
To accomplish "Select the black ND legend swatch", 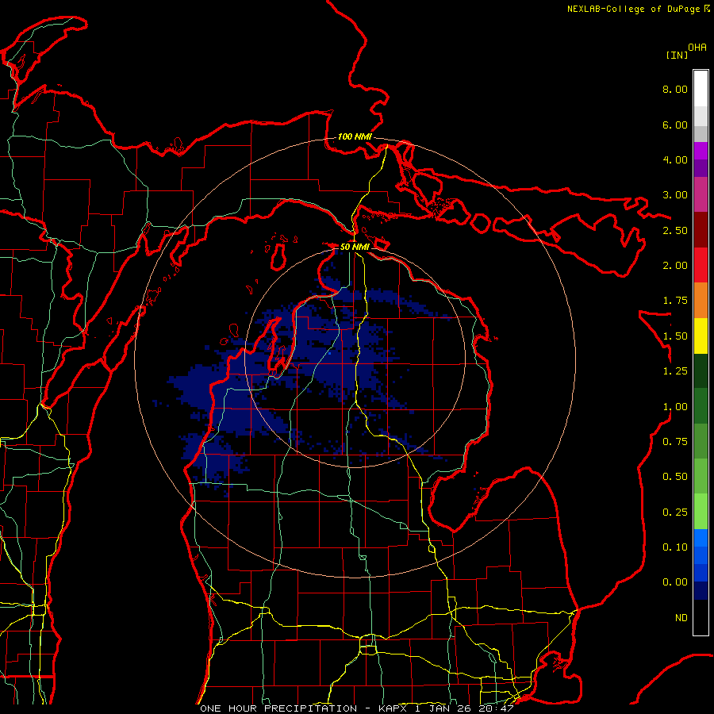I will point(701,617).
